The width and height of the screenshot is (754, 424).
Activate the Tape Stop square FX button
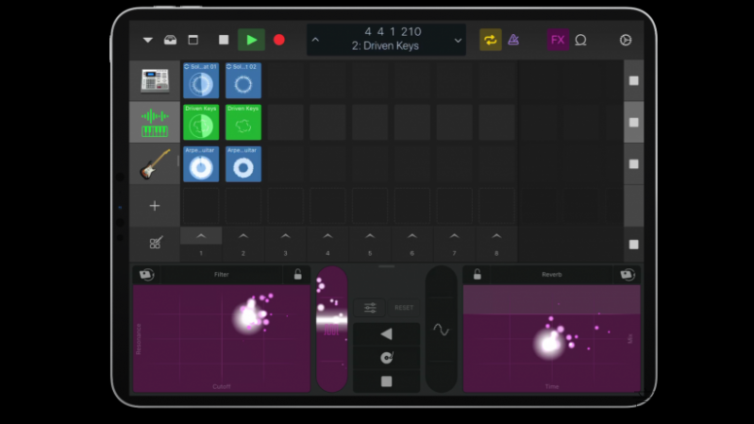tap(386, 382)
